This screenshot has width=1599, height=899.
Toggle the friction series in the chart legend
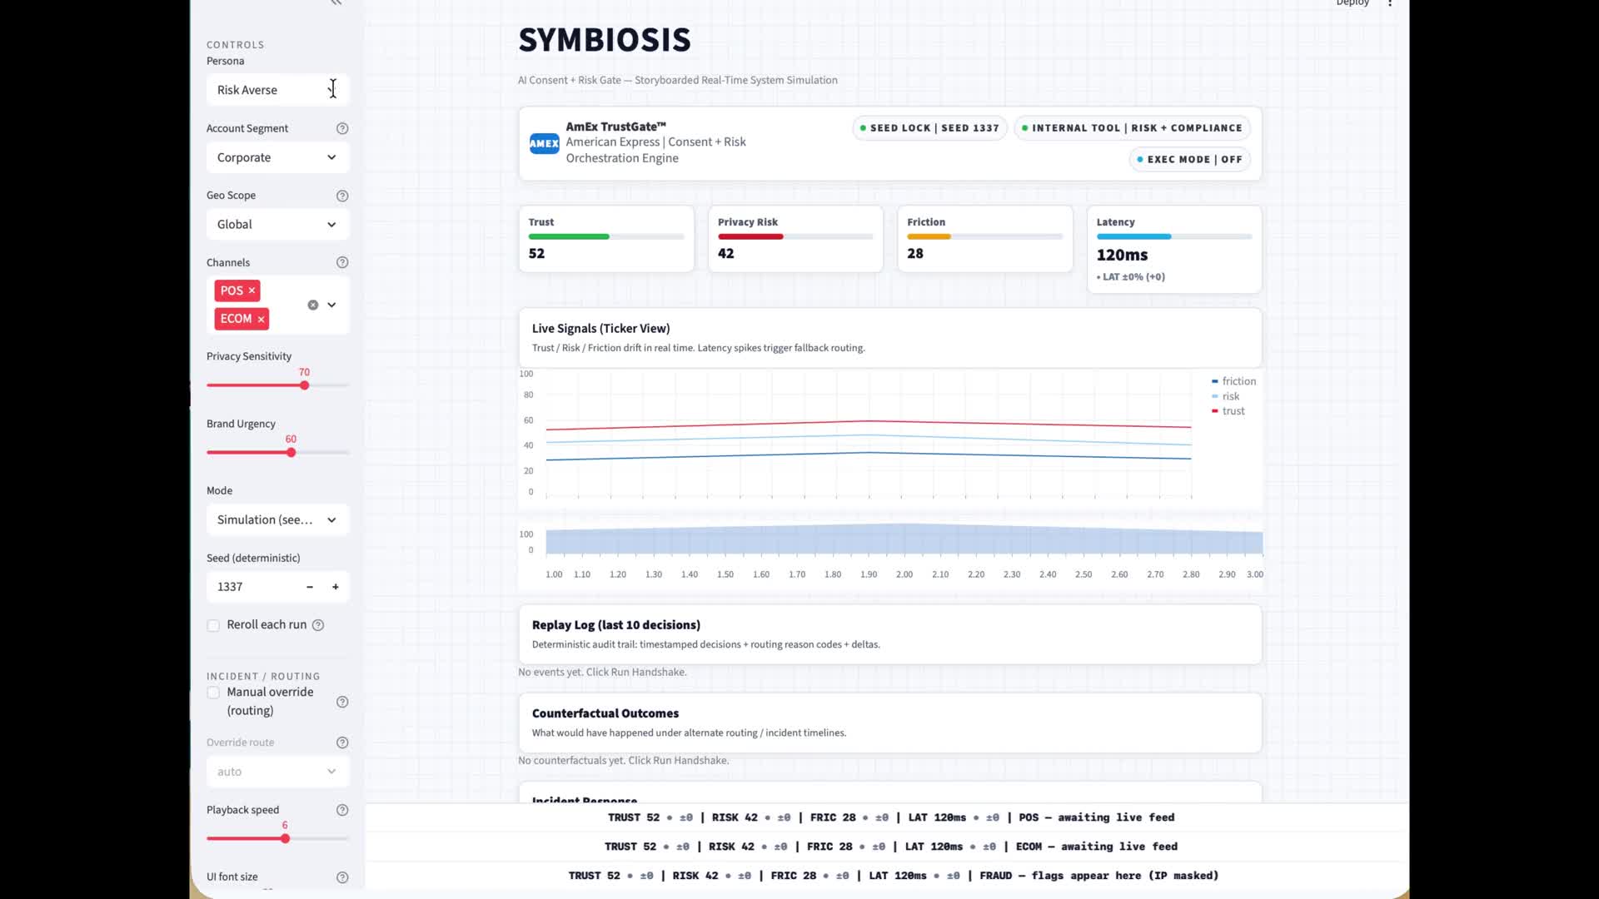pos(1233,381)
